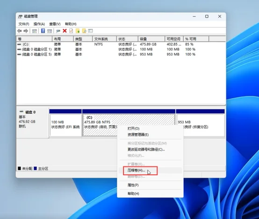Click the Forward arrow in the toolbar
The height and width of the screenshot is (219, 259).
(26, 31)
